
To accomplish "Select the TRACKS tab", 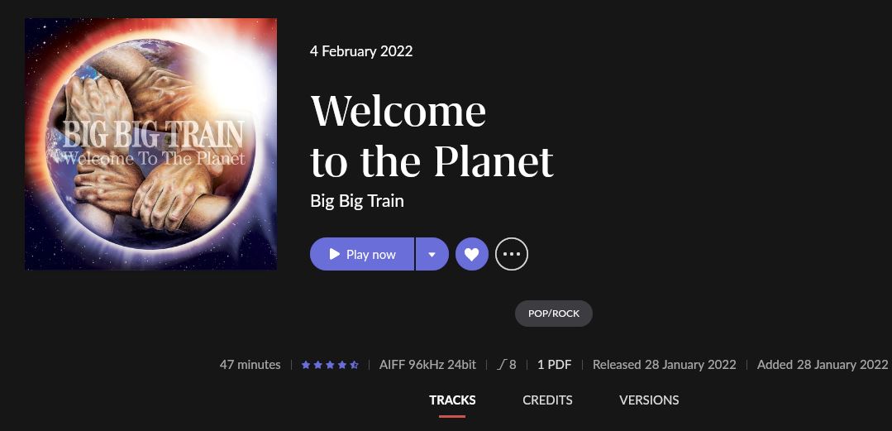I will (452, 400).
